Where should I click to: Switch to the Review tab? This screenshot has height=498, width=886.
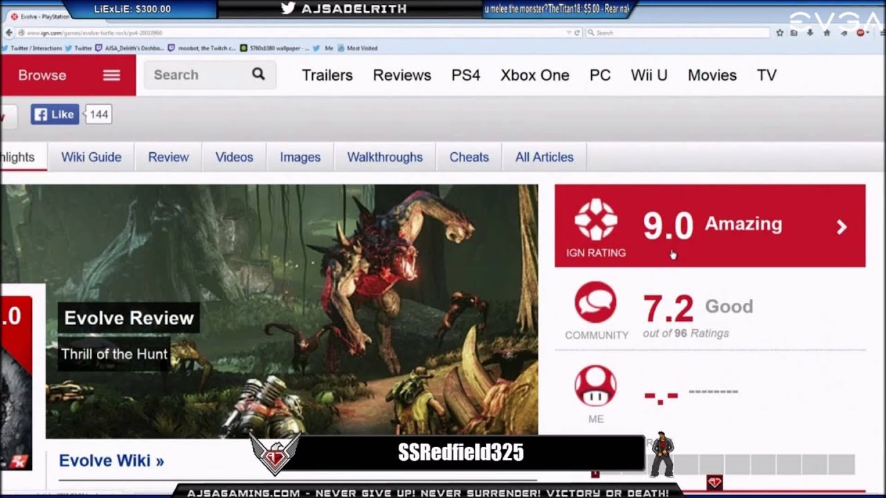[x=168, y=157]
